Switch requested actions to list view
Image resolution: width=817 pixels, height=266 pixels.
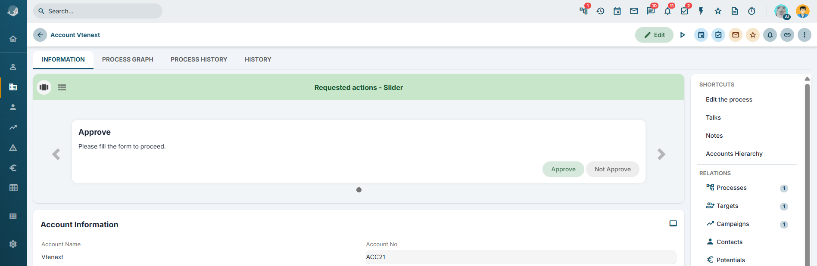coord(62,87)
